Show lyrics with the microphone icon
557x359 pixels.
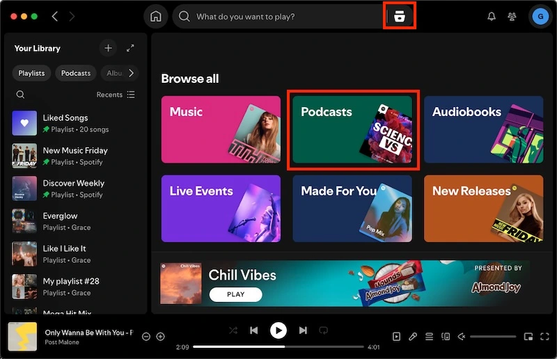click(x=412, y=336)
